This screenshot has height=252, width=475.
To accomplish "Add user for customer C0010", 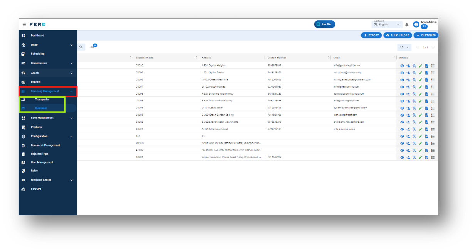I will pos(408,66).
